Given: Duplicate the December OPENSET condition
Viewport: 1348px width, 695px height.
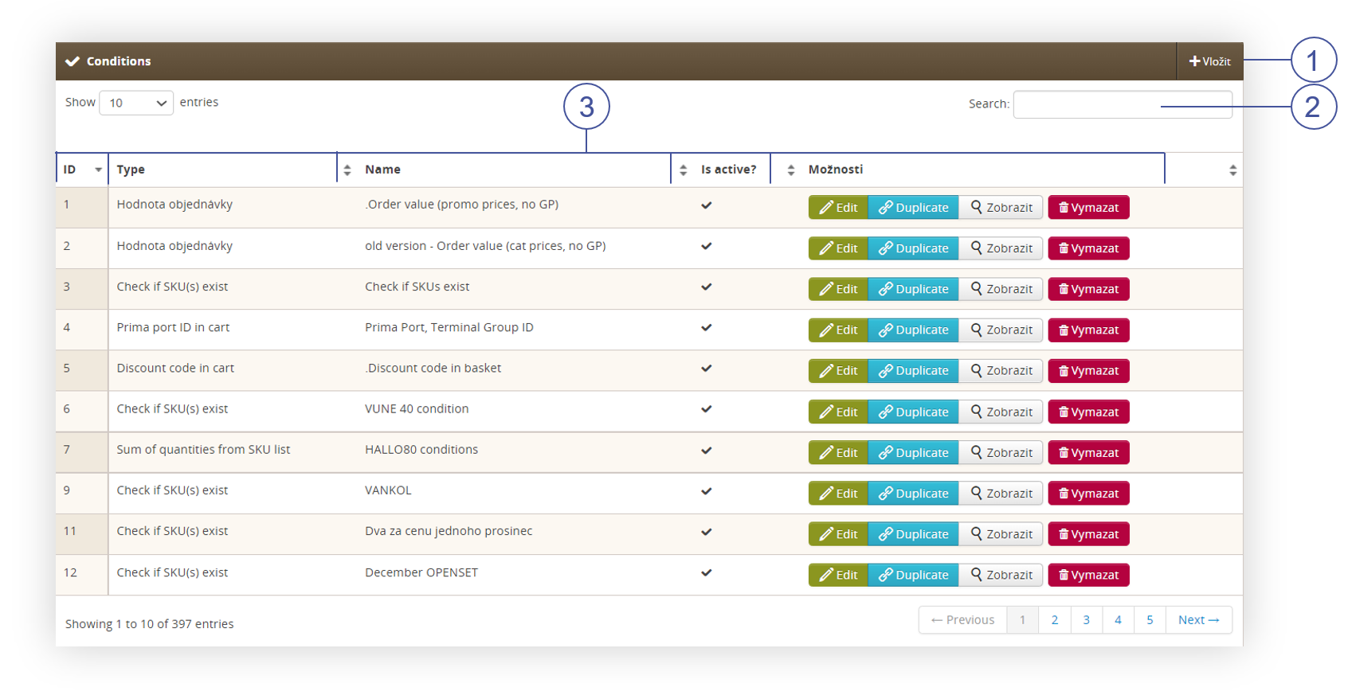Looking at the screenshot, I should (x=913, y=575).
